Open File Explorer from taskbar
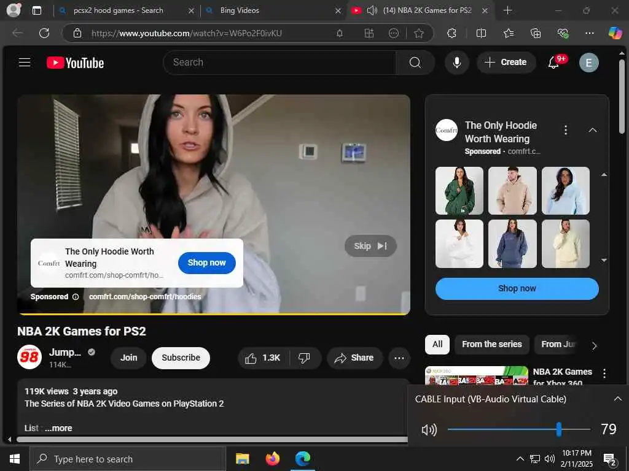The image size is (629, 471). coord(242,459)
